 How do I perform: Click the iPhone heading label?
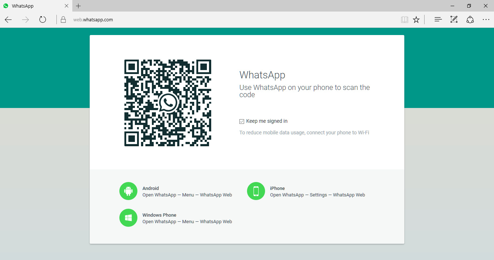point(277,188)
